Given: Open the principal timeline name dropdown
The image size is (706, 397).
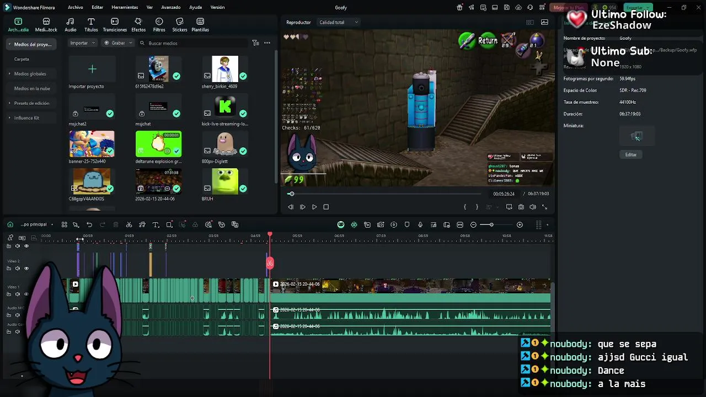Looking at the screenshot, I should point(36,224).
